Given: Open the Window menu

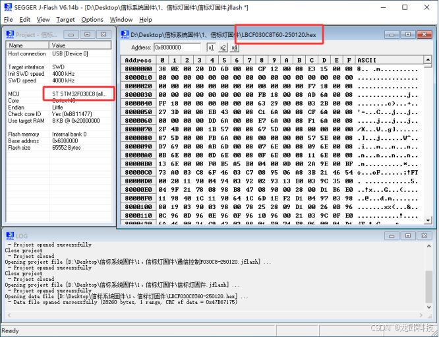Looking at the screenshot, I should point(121,20).
